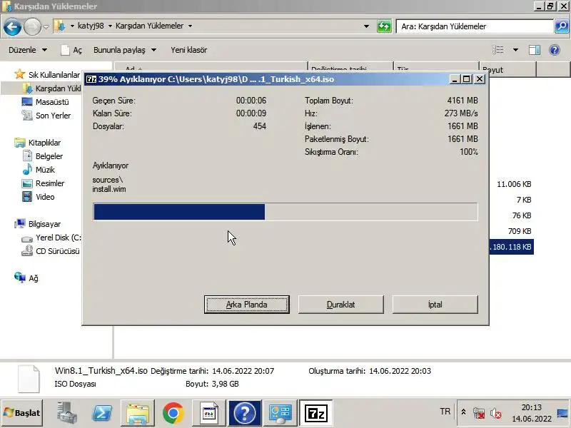Click the search magnifier icon
The height and width of the screenshot is (428, 571).
562,26
